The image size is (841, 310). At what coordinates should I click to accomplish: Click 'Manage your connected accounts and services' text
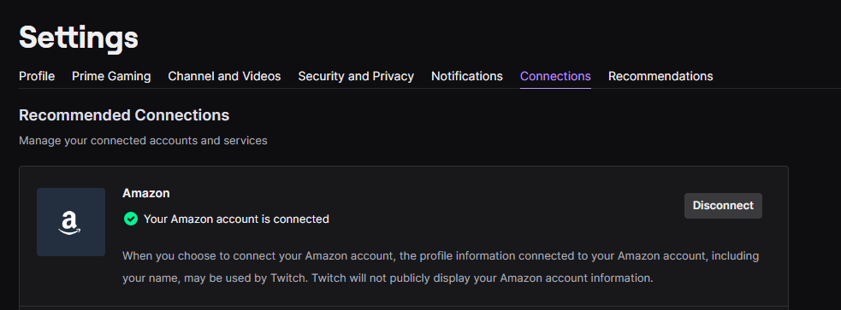click(x=143, y=141)
